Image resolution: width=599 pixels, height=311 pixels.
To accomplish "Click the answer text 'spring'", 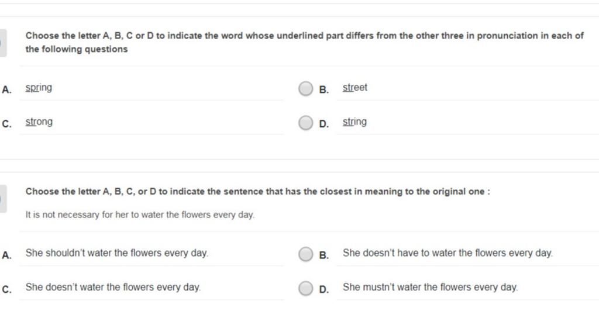I will tap(39, 88).
